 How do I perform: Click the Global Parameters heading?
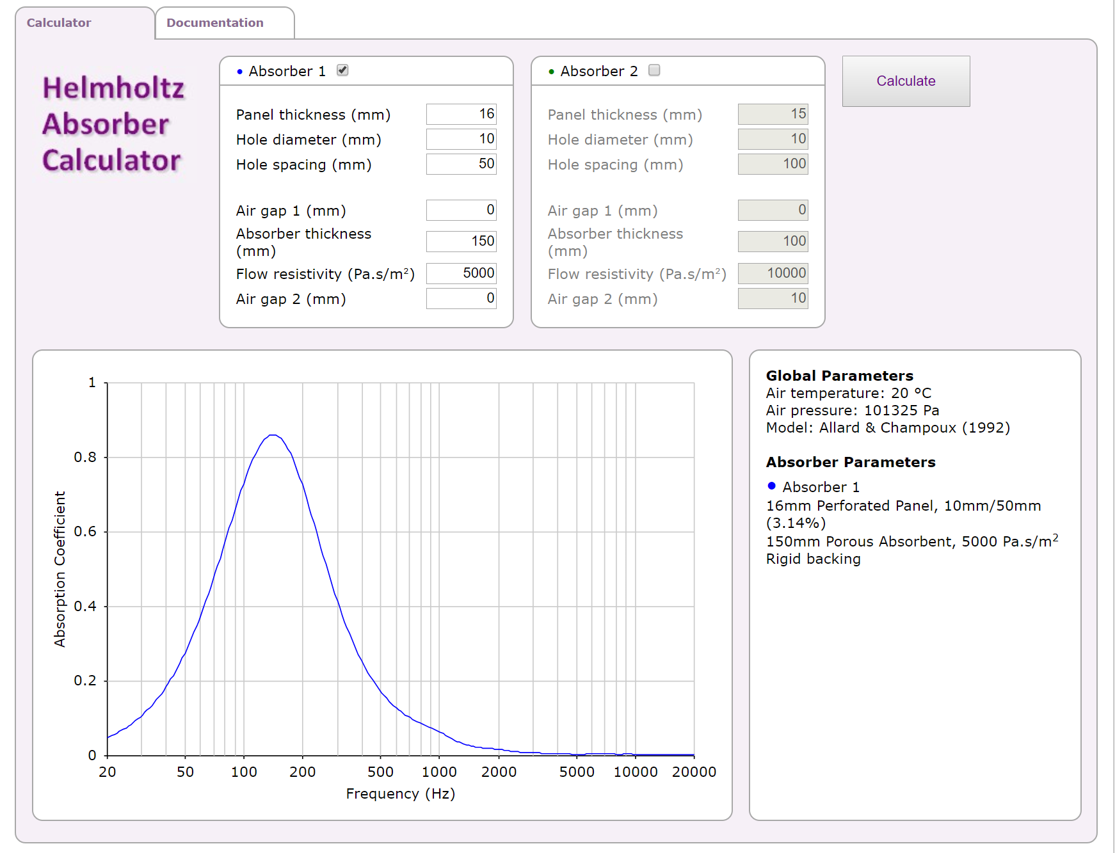pyautogui.click(x=840, y=376)
